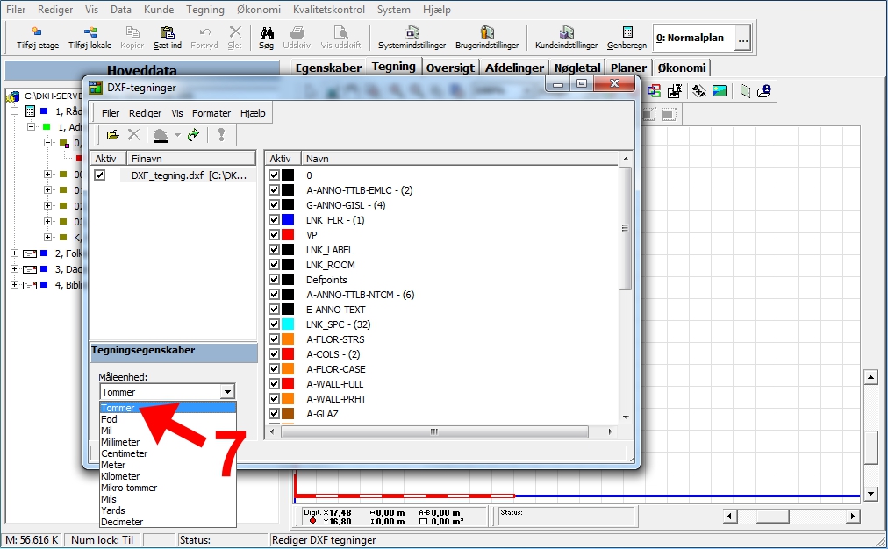The image size is (888, 549).
Task: Click green refresh arrow in DXF-tegninger
Action: click(x=194, y=135)
